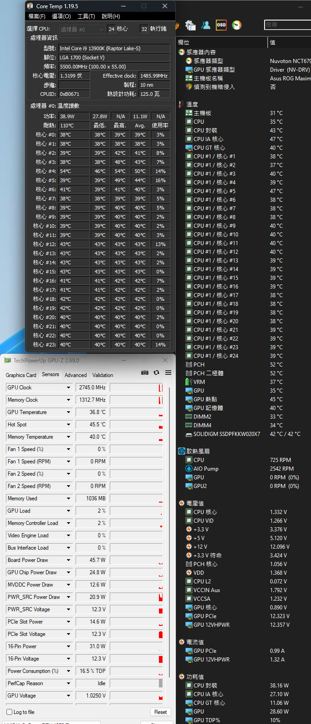311x724 pixels.
Task: Select the CPU VID 1.266 V row
Action: click(x=244, y=520)
